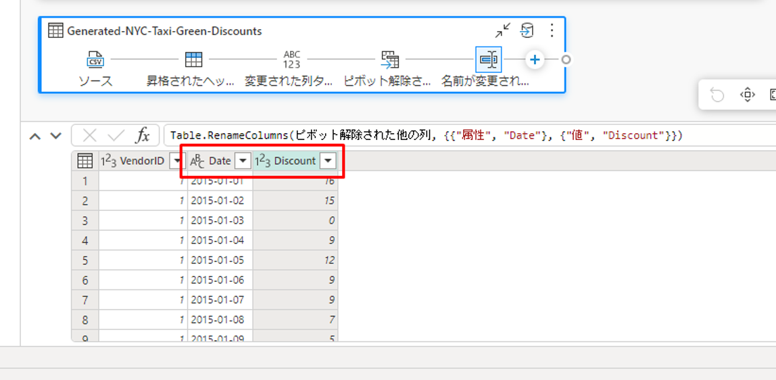Select the 名前が変更された rename step icon
Viewport: 776px width, 380px height.
[488, 60]
